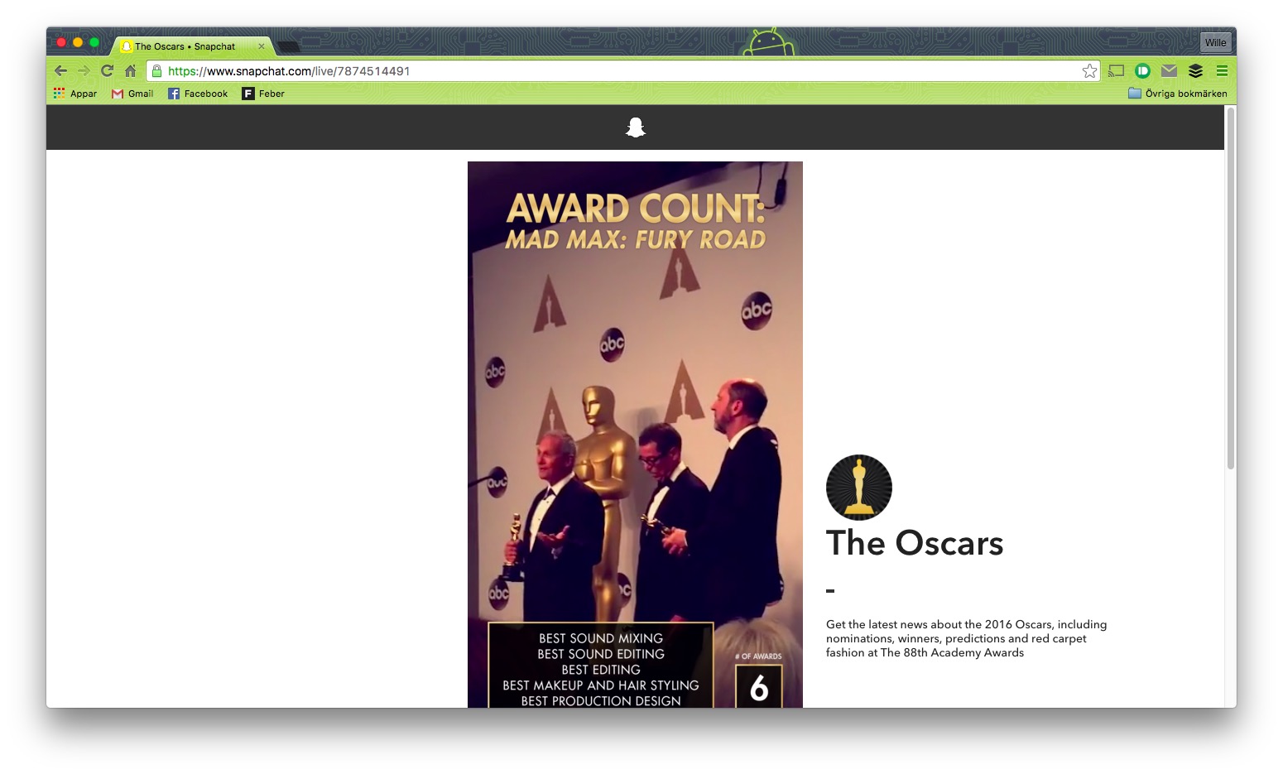Open the Övriga bokmärken folder

[x=1178, y=94]
